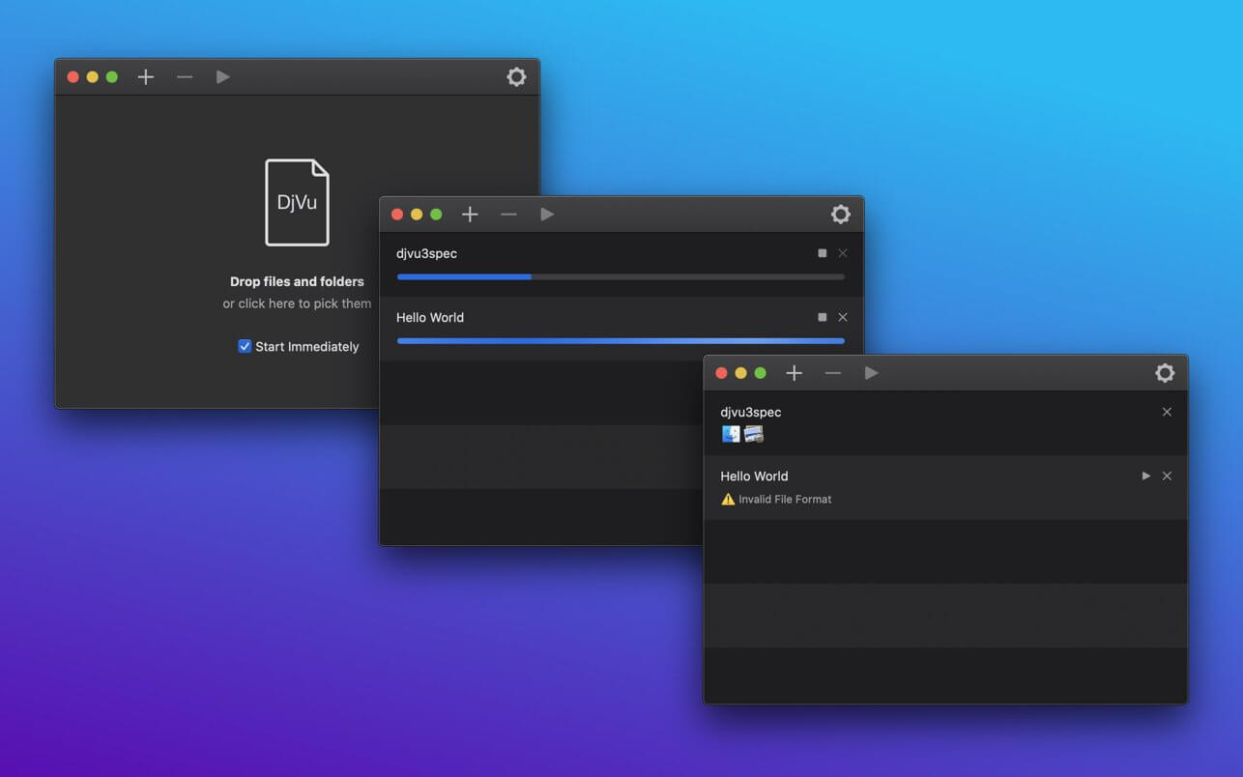Viewport: 1243px width, 777px height.
Task: Stop the djvu3spec conversion with the square icon
Action: (821, 252)
